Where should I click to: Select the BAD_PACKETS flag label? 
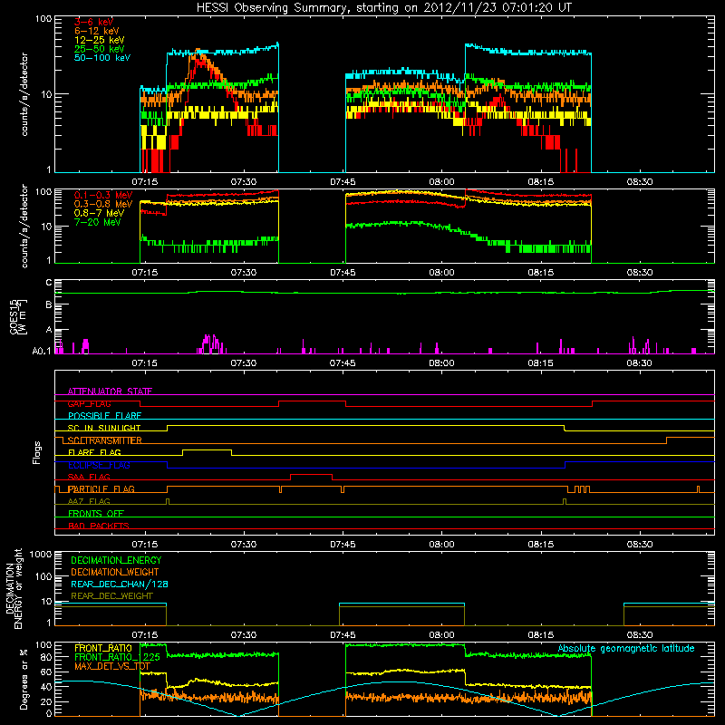[x=99, y=527]
